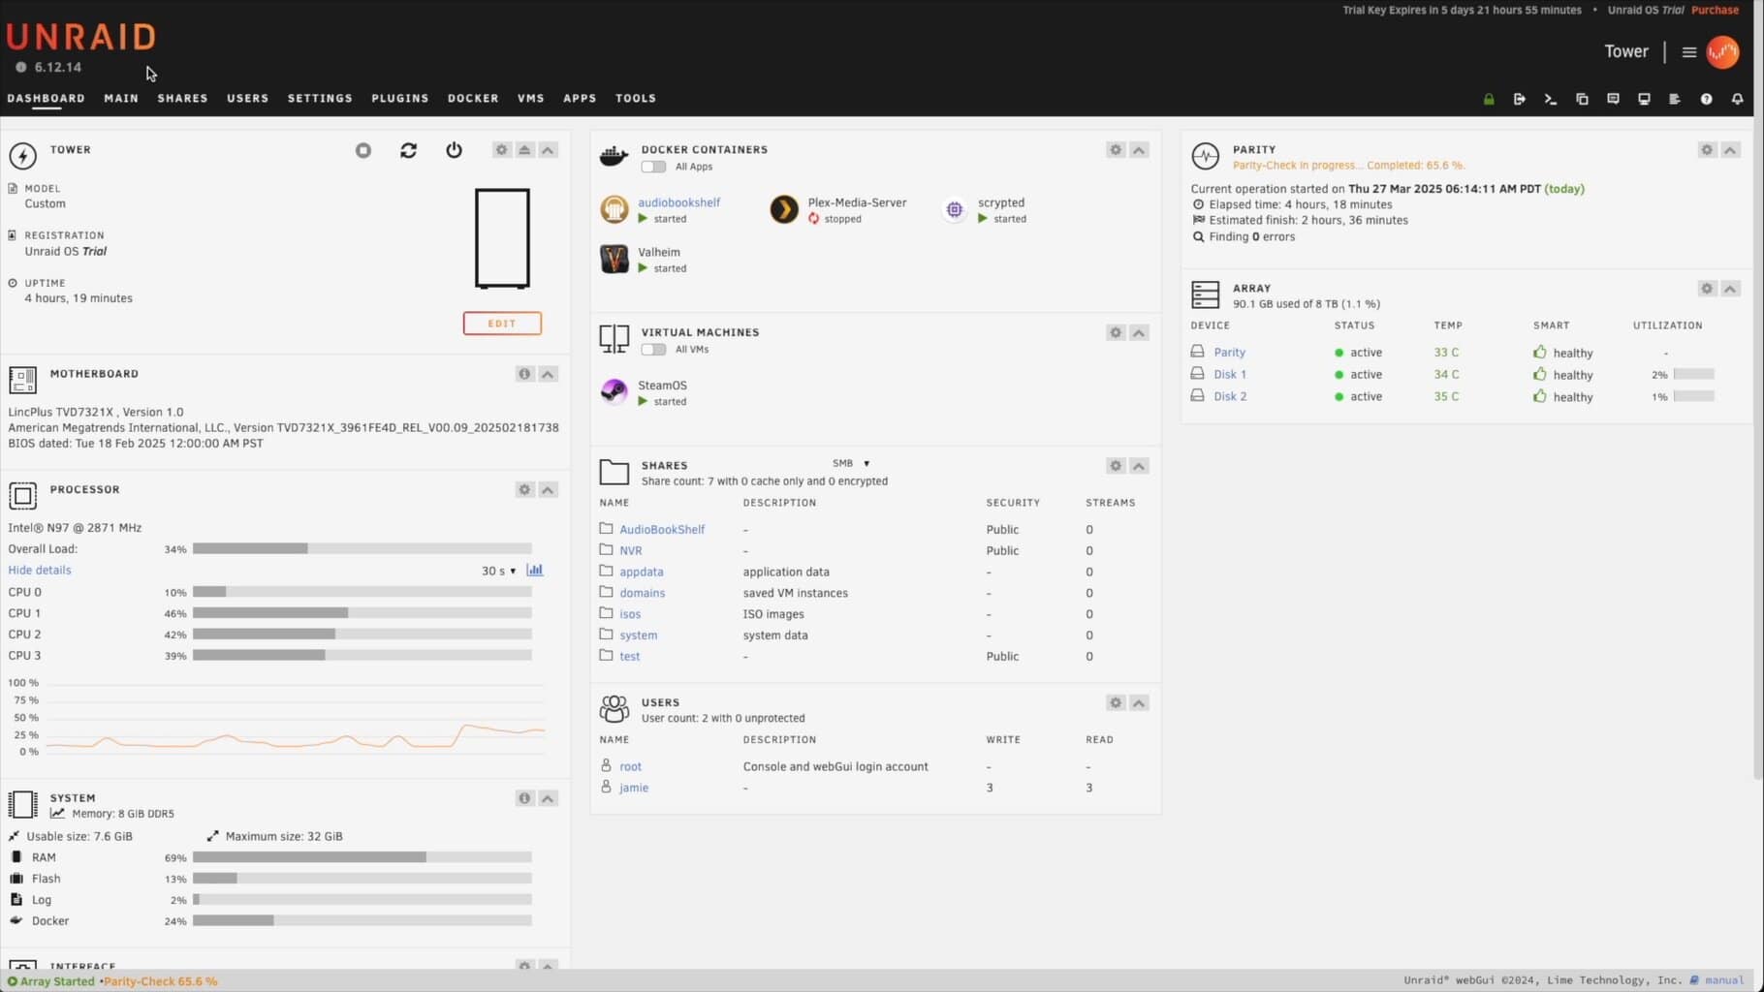
Task: Collapse the Processor tile
Action: pyautogui.click(x=549, y=490)
